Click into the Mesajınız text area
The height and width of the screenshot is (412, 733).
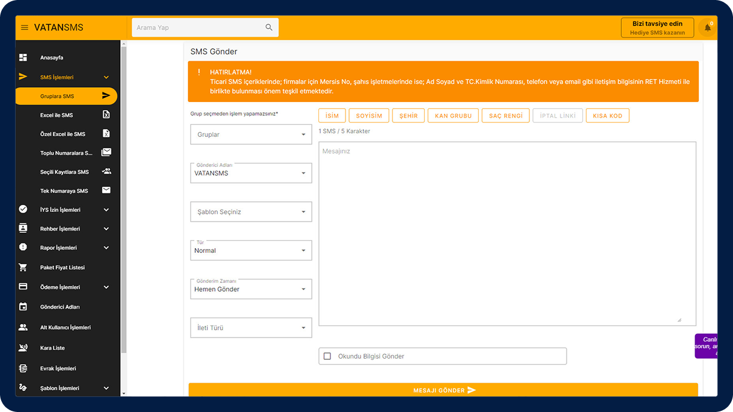[506, 234]
